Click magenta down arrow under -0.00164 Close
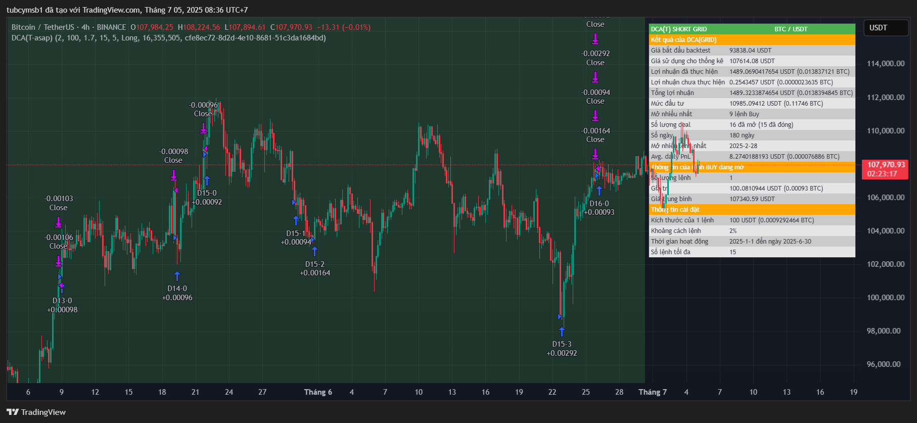Image resolution: width=917 pixels, height=423 pixels. [x=595, y=154]
